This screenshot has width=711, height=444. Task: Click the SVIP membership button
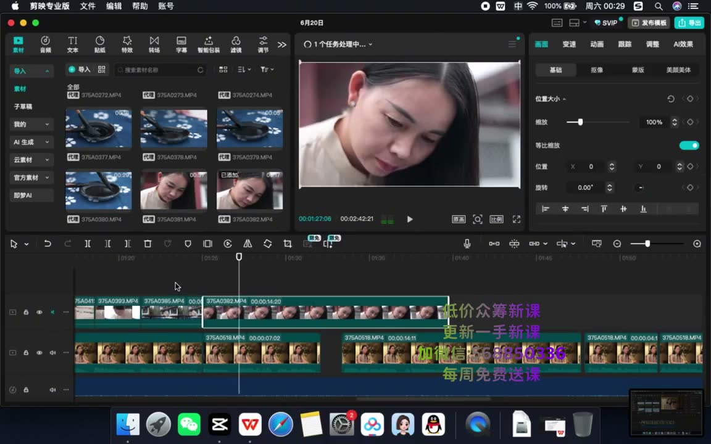(x=606, y=23)
